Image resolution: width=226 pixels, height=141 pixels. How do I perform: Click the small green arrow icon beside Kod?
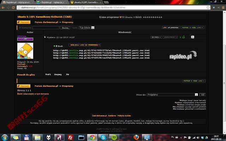[54, 46]
